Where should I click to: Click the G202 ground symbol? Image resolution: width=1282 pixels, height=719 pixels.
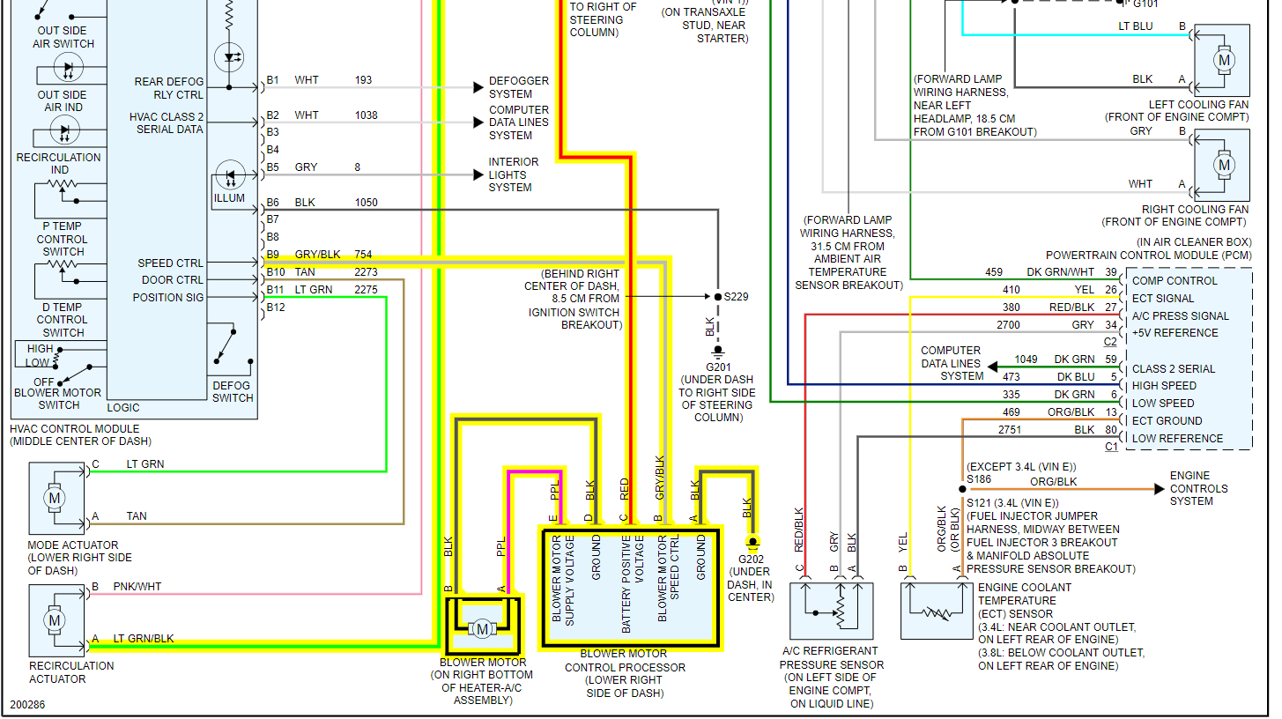tap(752, 542)
